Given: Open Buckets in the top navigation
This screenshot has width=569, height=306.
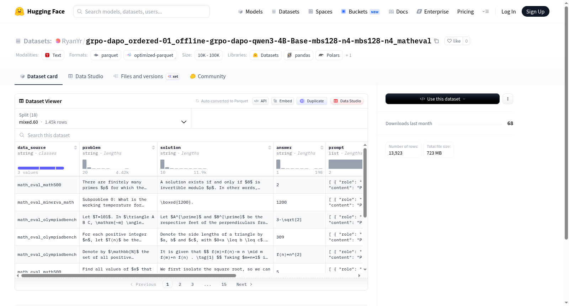Looking at the screenshot, I should click(x=360, y=11).
